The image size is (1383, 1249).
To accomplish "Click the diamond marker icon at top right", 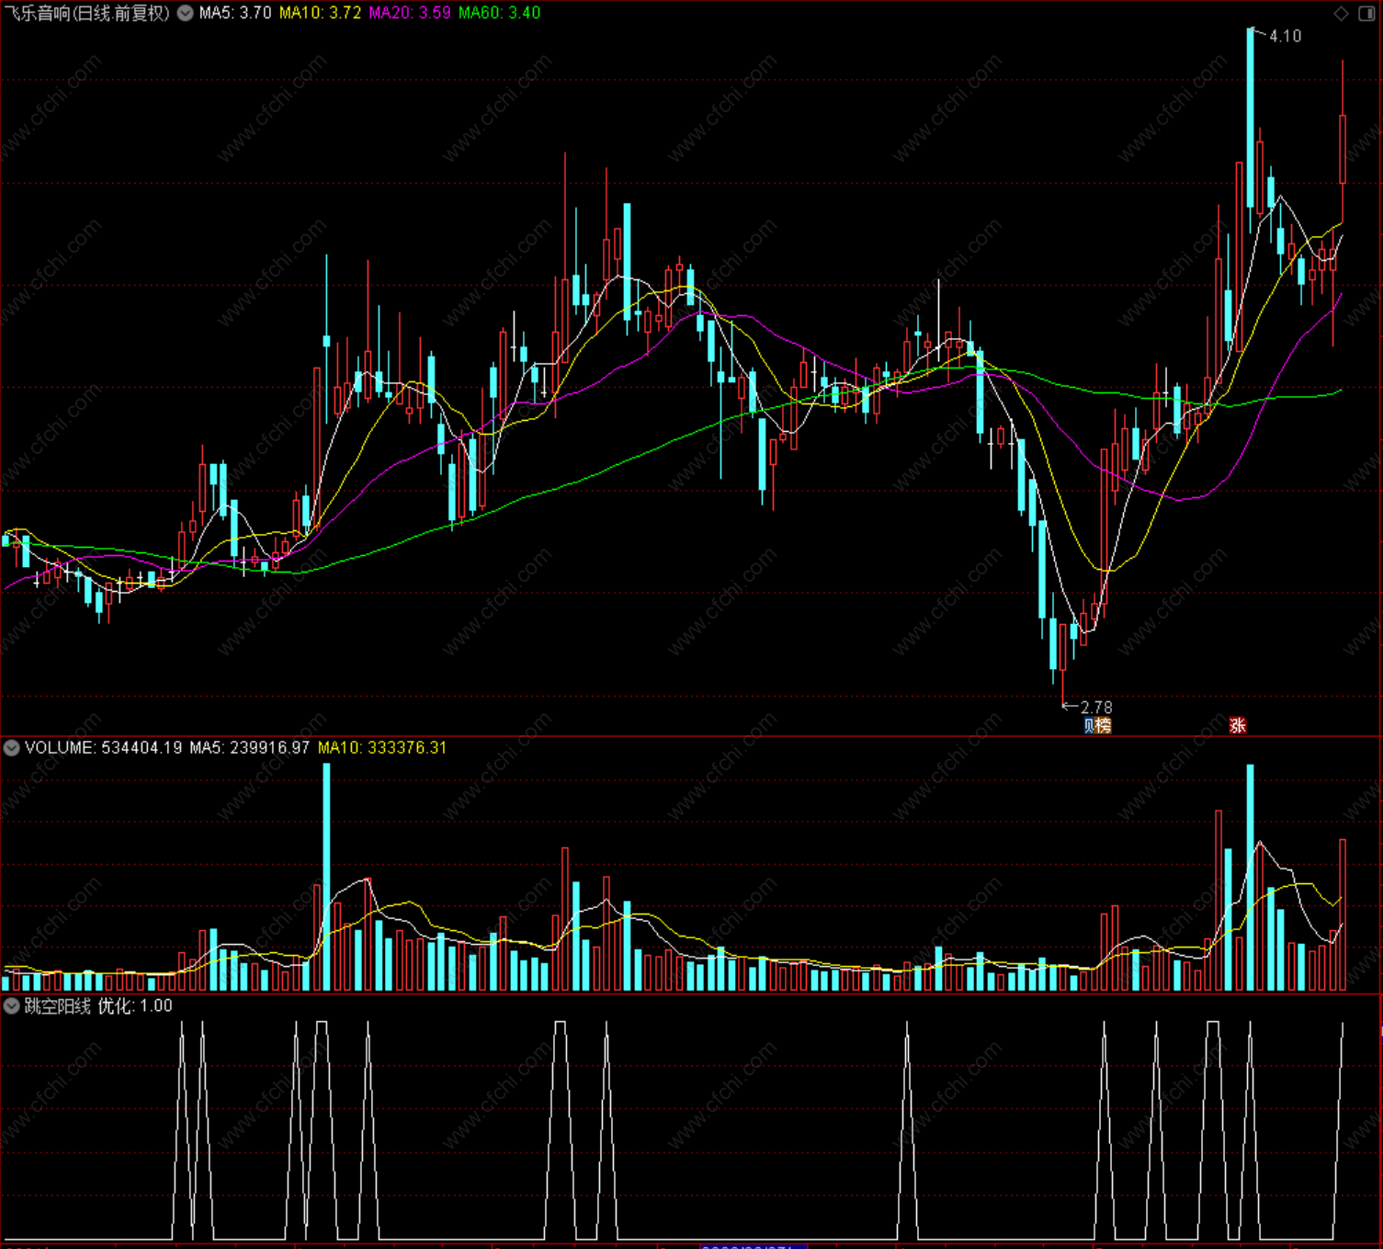I will point(1341,13).
